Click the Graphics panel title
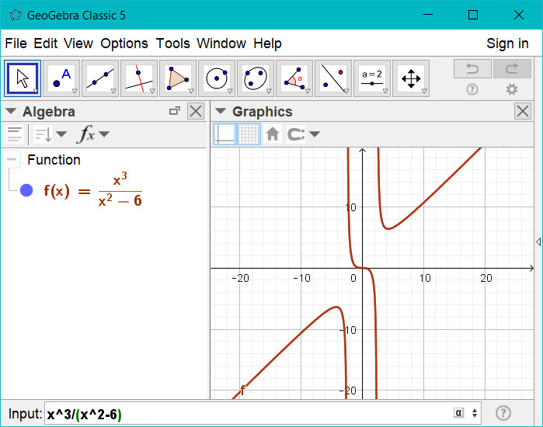Image resolution: width=543 pixels, height=427 pixels. 262,112
